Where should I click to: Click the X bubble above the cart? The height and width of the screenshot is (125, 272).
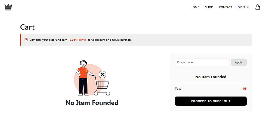102,74
